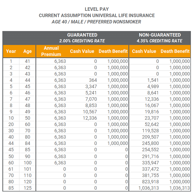193x192 pixels.
Task: Select guaranteed cash value 12,336 in year 10
Action: coord(90,118)
